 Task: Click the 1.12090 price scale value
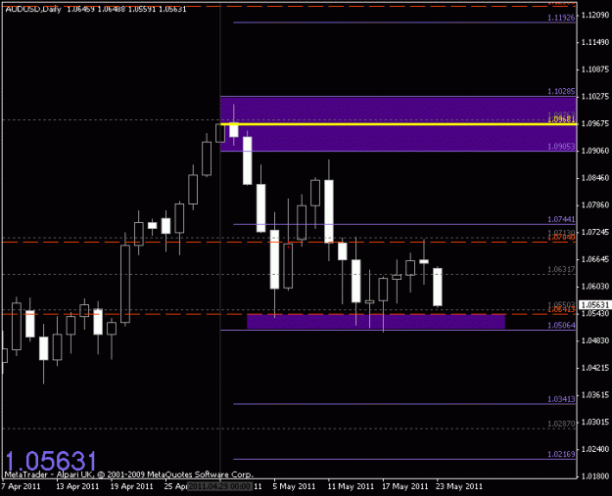click(x=595, y=15)
